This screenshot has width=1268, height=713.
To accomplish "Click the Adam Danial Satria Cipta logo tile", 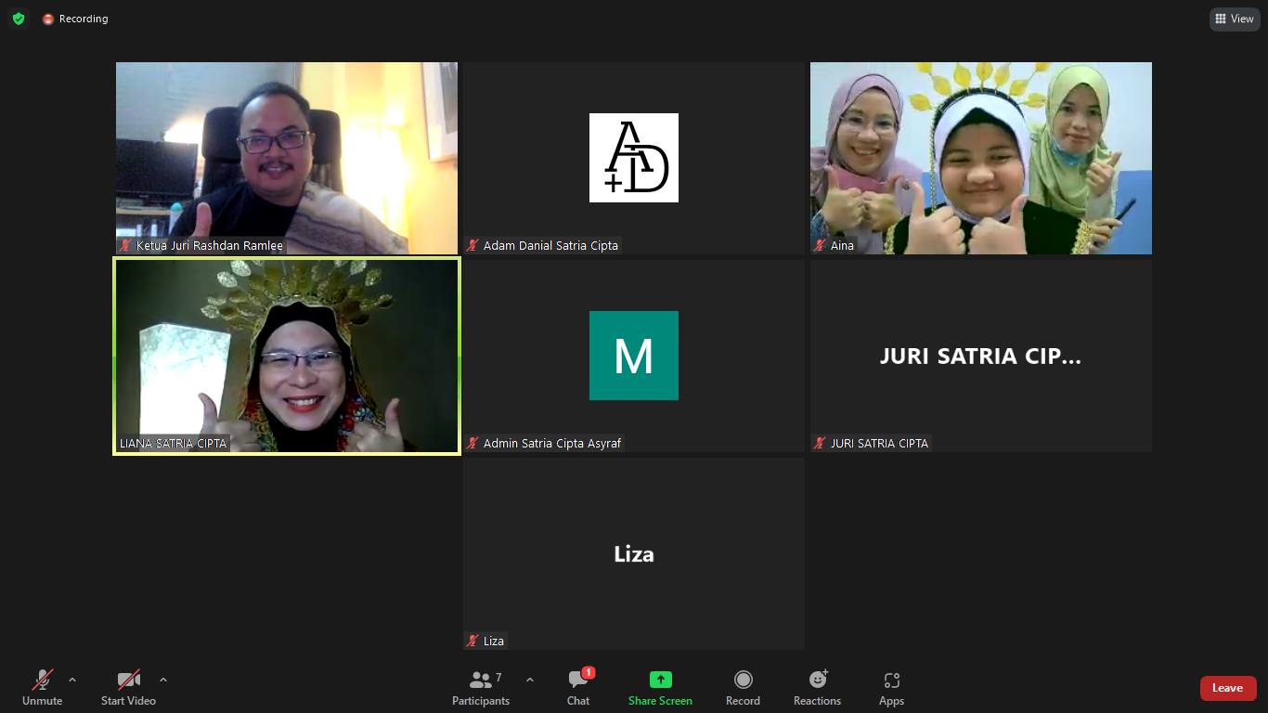I will coord(634,158).
